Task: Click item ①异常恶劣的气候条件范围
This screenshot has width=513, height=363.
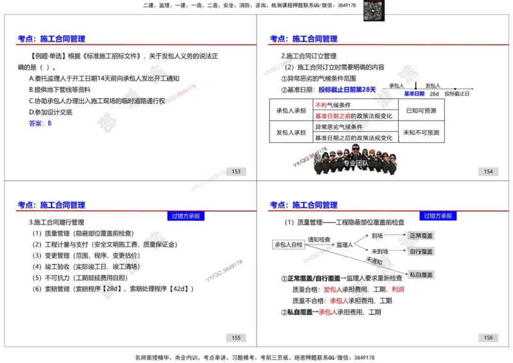Action: coord(319,78)
